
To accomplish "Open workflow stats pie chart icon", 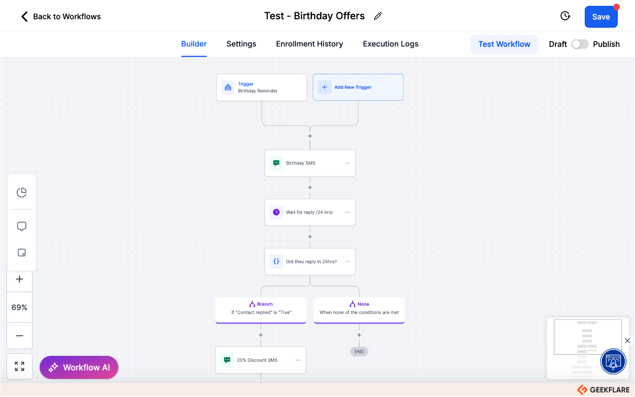I will [21, 192].
